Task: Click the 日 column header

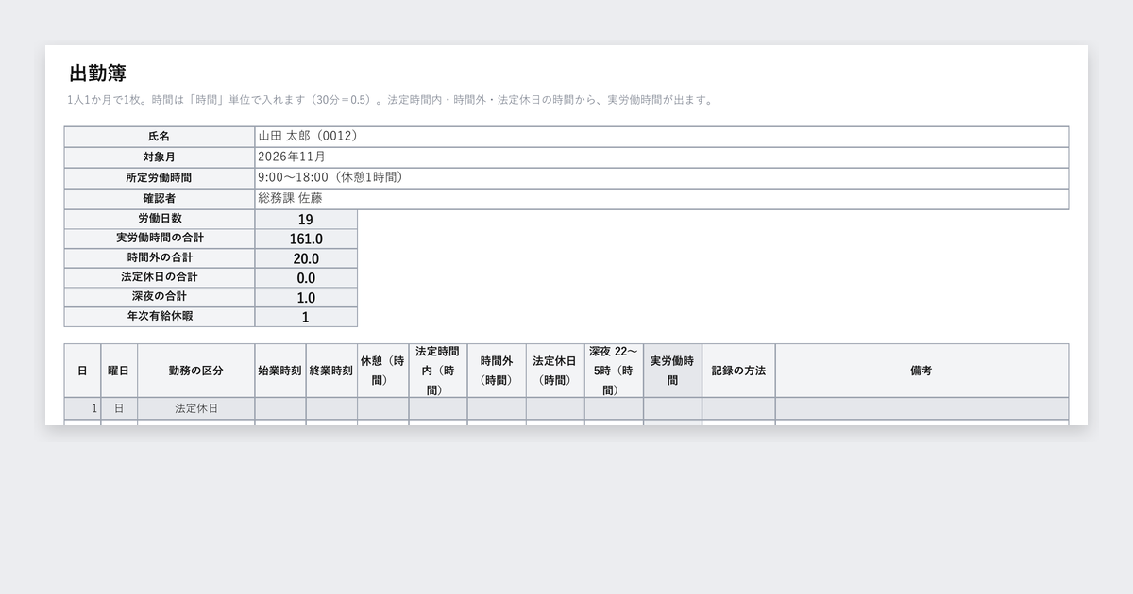Action: 82,371
